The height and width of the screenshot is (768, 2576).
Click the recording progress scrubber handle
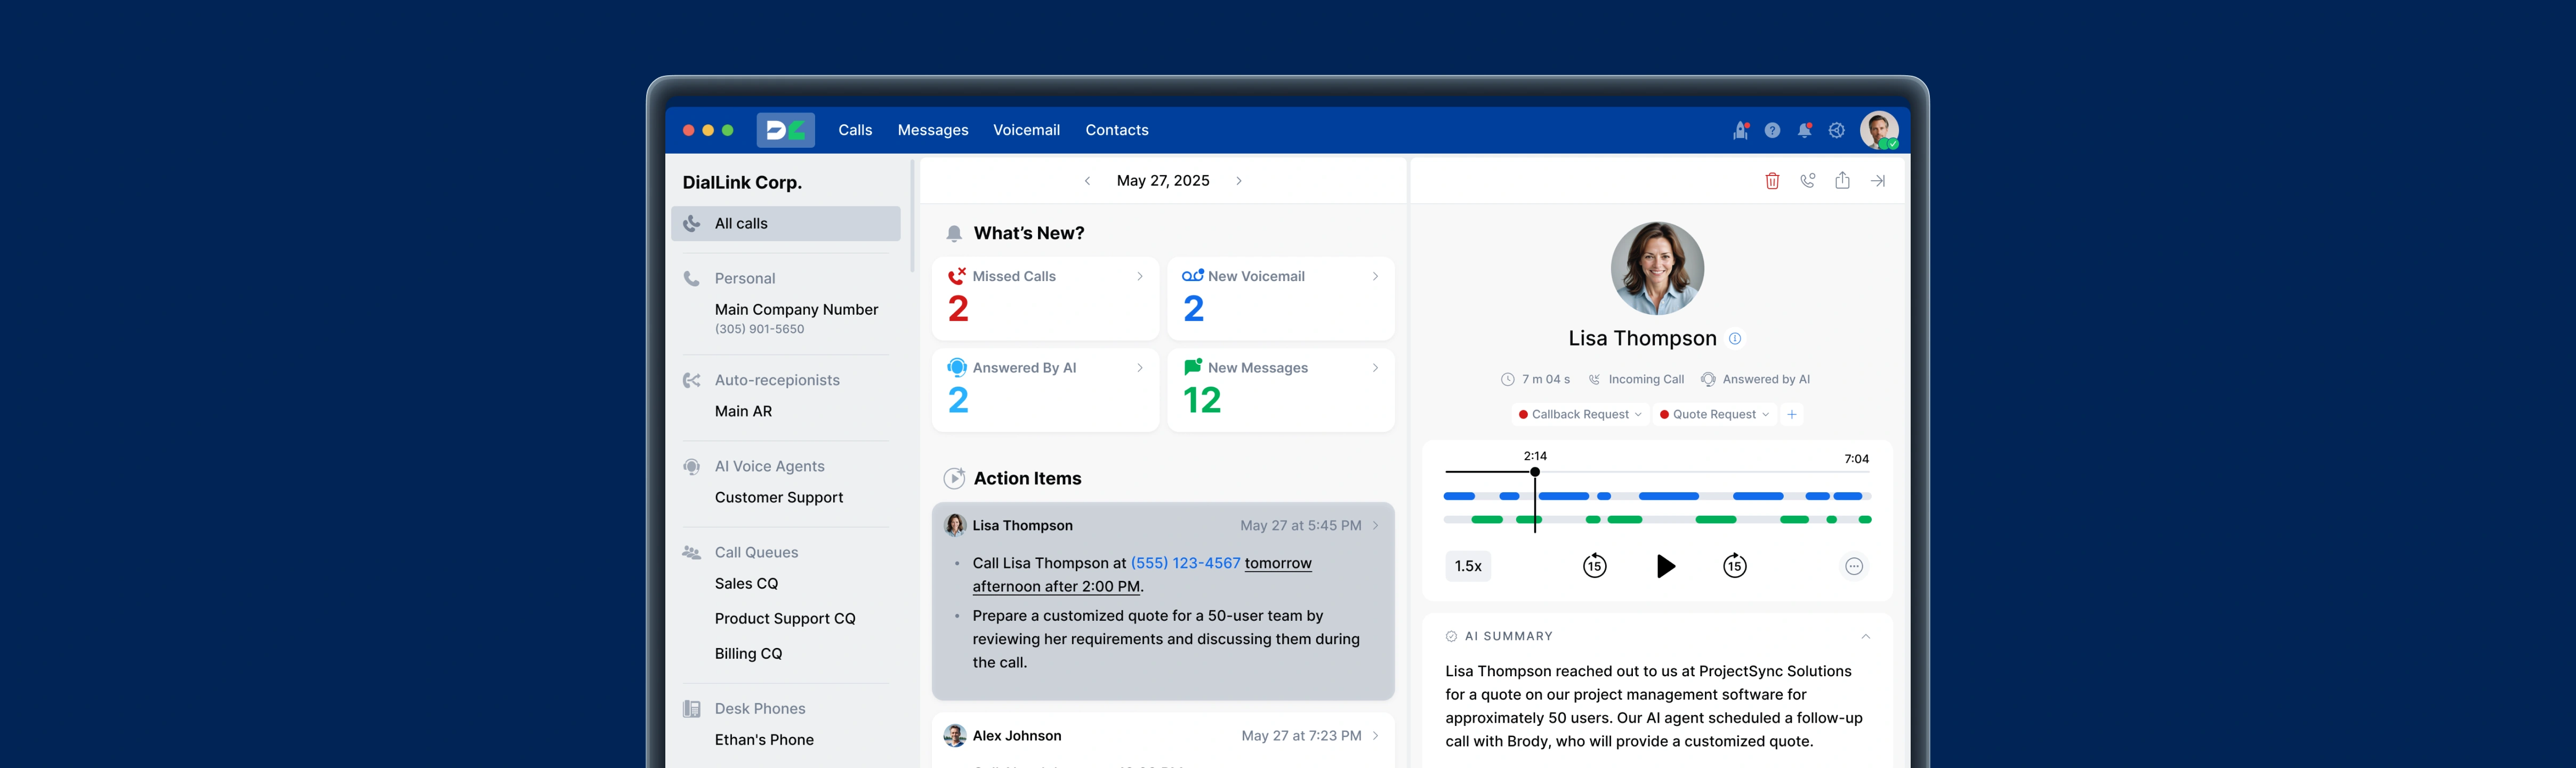1535,472
